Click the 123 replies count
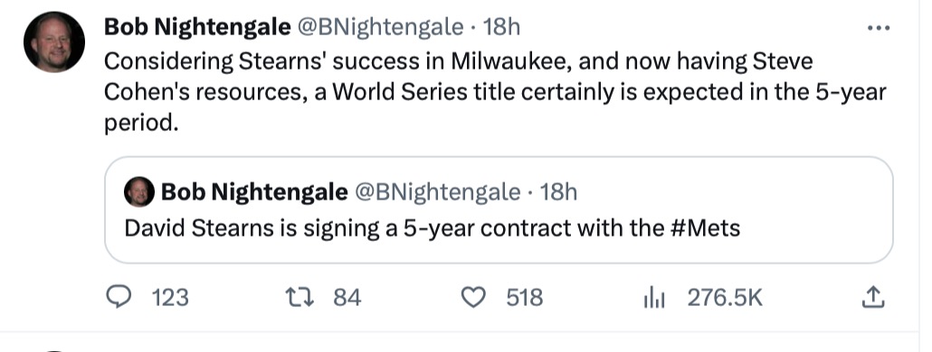 (171, 297)
